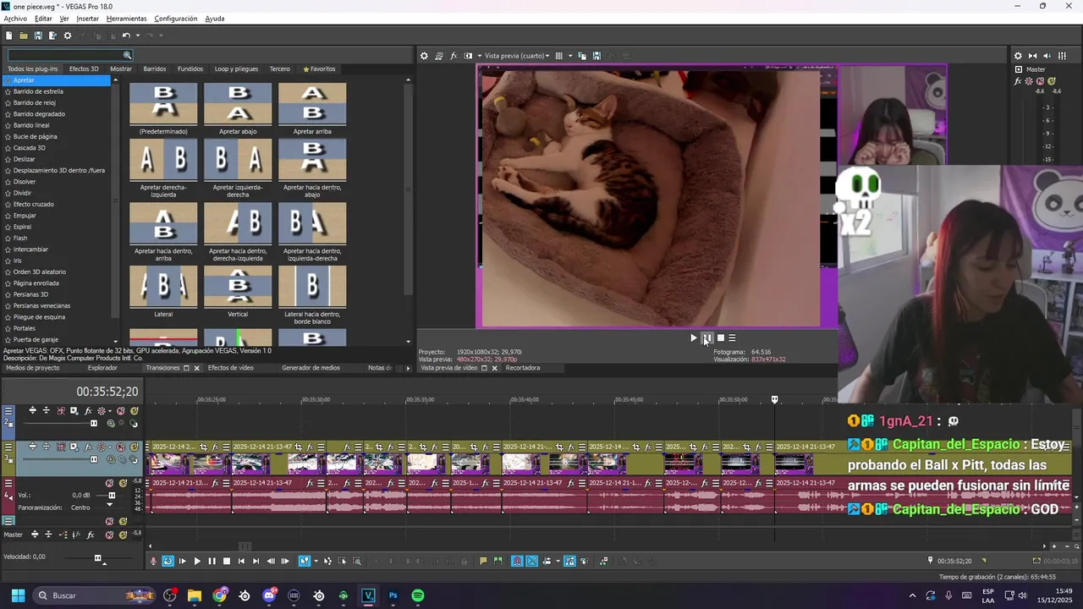Close the Transiciones panel tab
Image resolution: width=1083 pixels, height=609 pixels.
196,368
